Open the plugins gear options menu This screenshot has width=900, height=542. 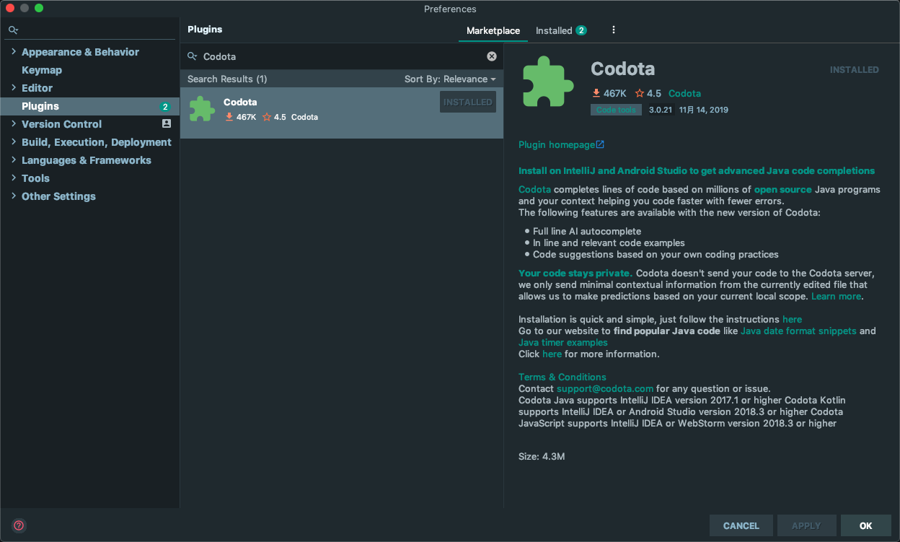tap(614, 30)
